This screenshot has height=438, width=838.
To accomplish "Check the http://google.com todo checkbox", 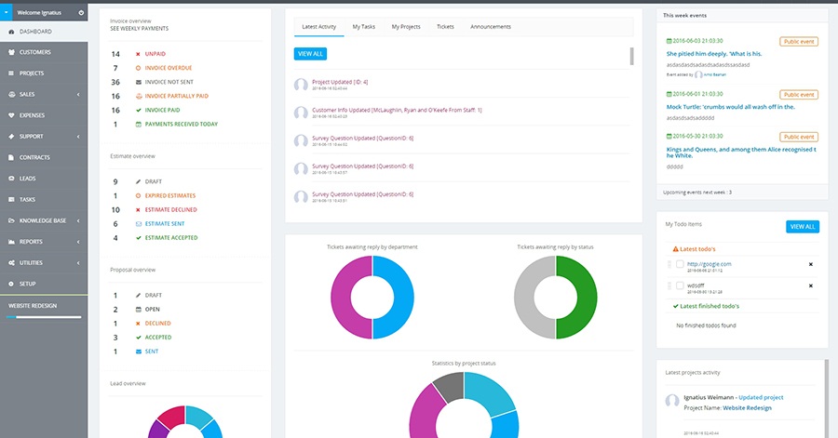I will tap(680, 264).
